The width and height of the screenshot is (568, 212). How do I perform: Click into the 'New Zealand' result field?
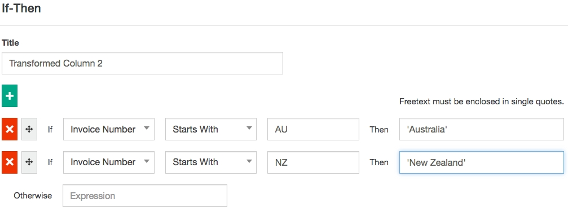[482, 162]
